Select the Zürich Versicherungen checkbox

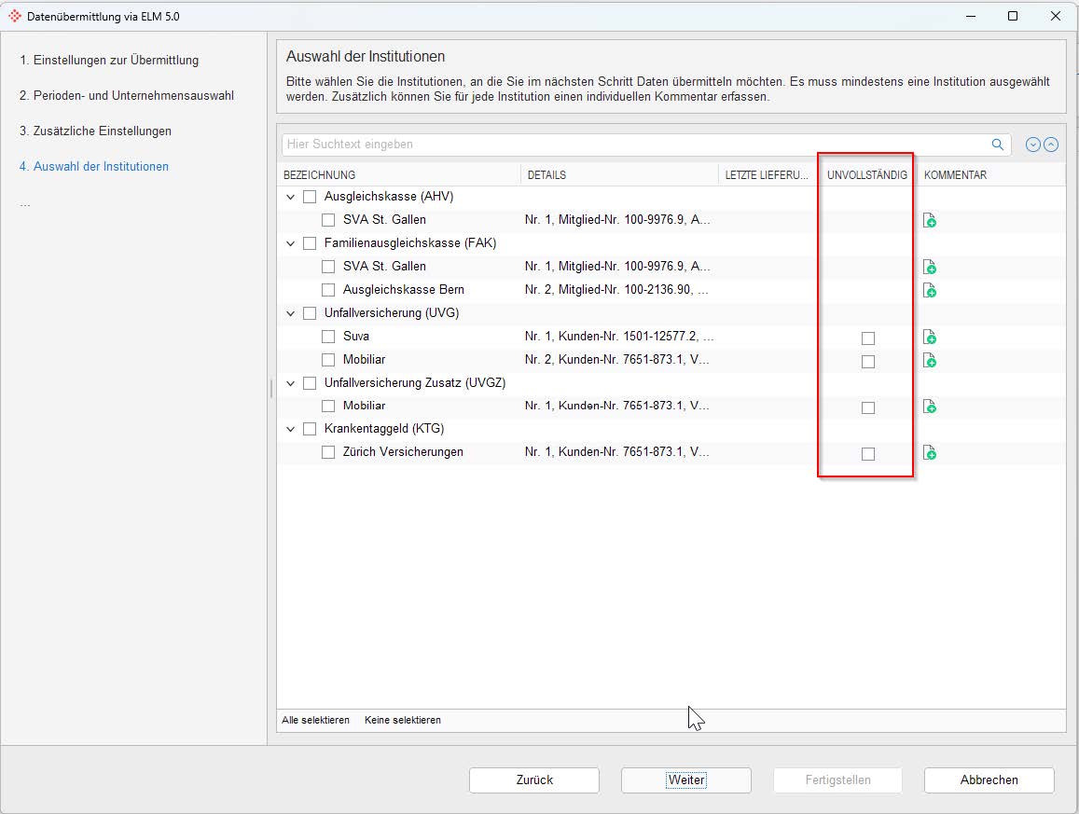[328, 452]
